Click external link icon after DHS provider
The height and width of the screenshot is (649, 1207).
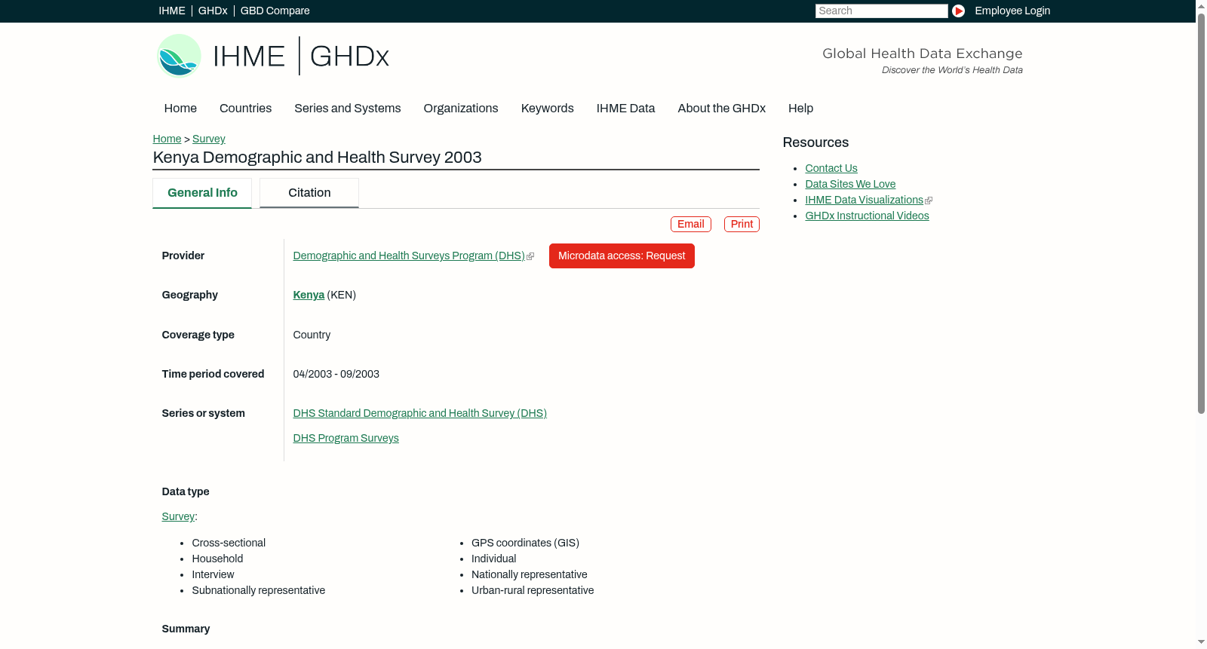tap(530, 257)
